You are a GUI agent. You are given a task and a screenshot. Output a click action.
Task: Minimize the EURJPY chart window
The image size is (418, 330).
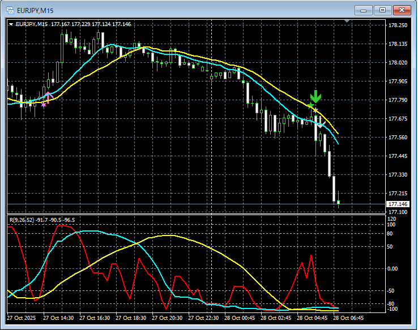click(363, 10)
